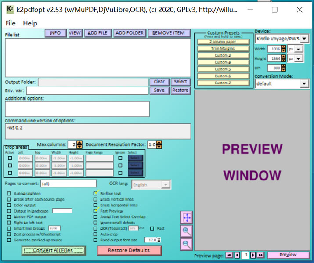
Task: Open the File menu
Action: pyautogui.click(x=11, y=23)
